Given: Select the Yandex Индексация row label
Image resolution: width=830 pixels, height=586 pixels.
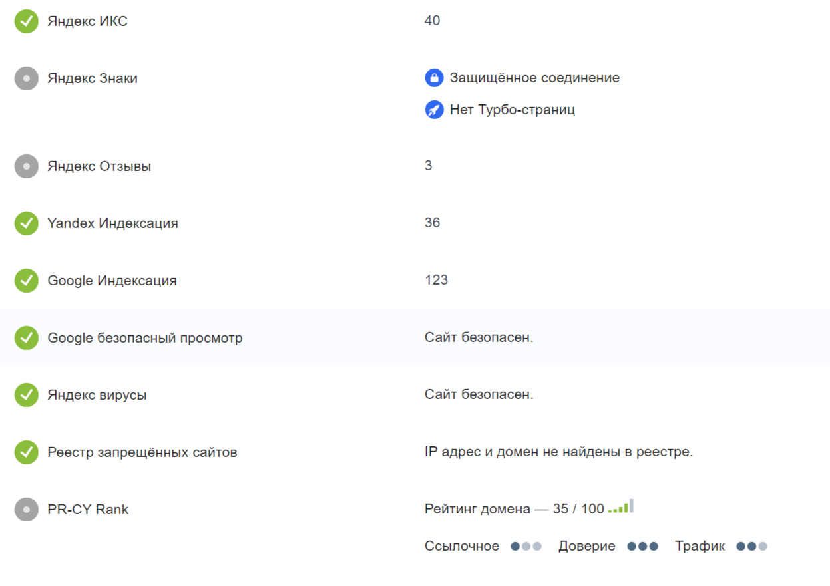Looking at the screenshot, I should [112, 223].
